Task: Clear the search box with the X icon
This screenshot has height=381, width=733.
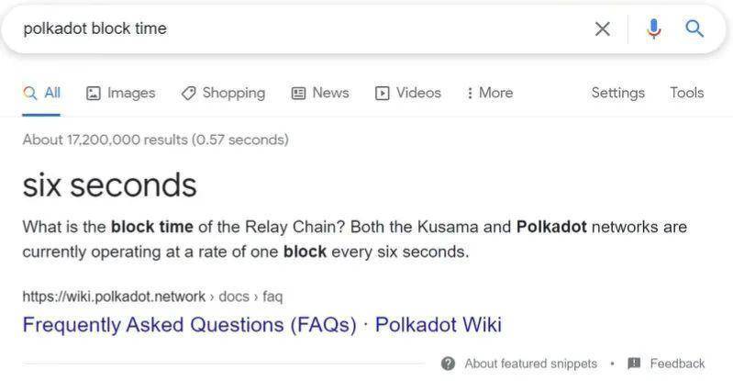Action: tap(602, 29)
